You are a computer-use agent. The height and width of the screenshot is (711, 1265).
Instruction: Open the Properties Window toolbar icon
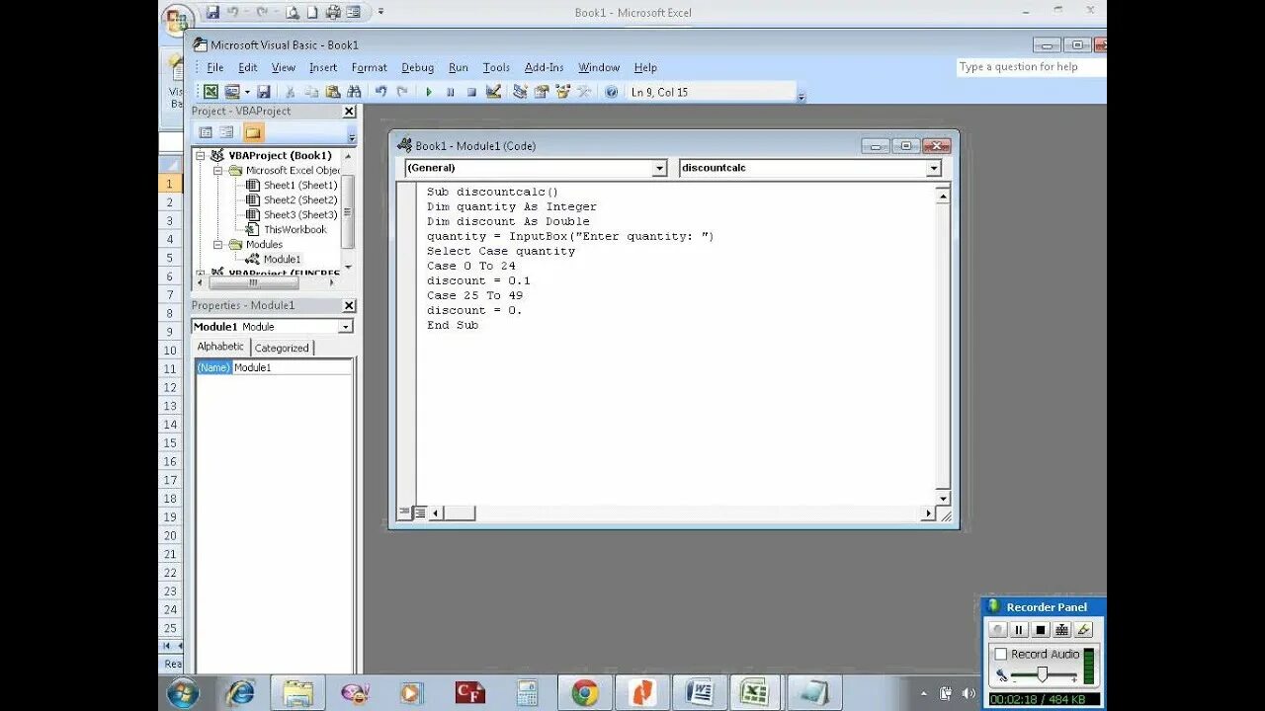(x=542, y=92)
